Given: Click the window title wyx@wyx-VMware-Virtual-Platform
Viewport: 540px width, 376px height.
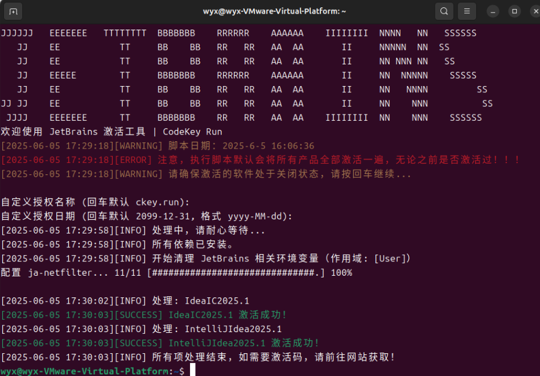Looking at the screenshot, I should [274, 11].
